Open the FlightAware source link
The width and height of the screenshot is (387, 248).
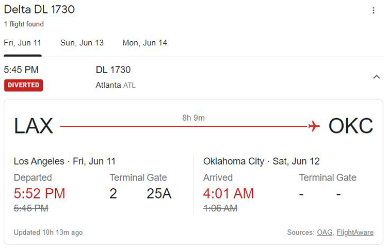pyautogui.click(x=355, y=232)
